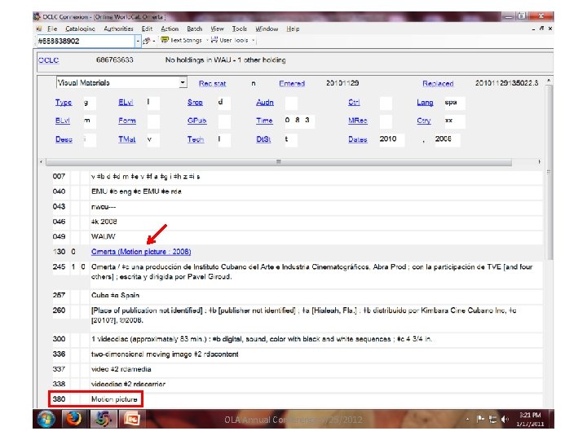This screenshot has height=440, width=587.
Task: Click the User Tools toolbar button
Action: pyautogui.click(x=229, y=40)
